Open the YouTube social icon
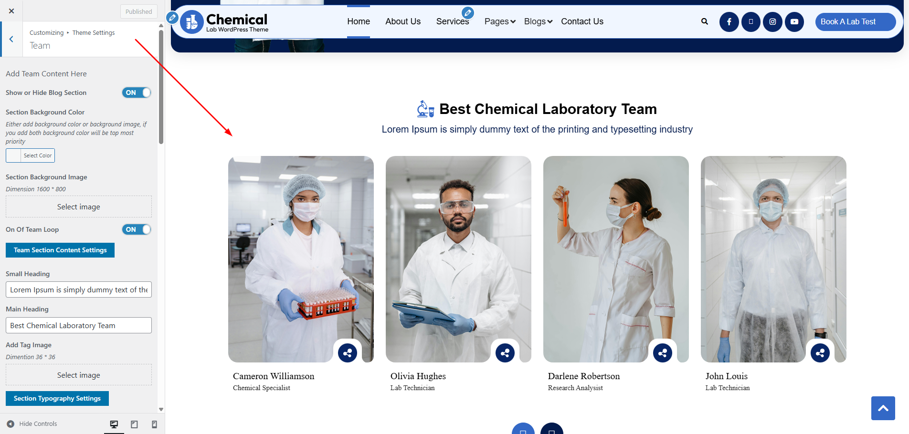Viewport: 909px width, 434px height. pyautogui.click(x=794, y=22)
